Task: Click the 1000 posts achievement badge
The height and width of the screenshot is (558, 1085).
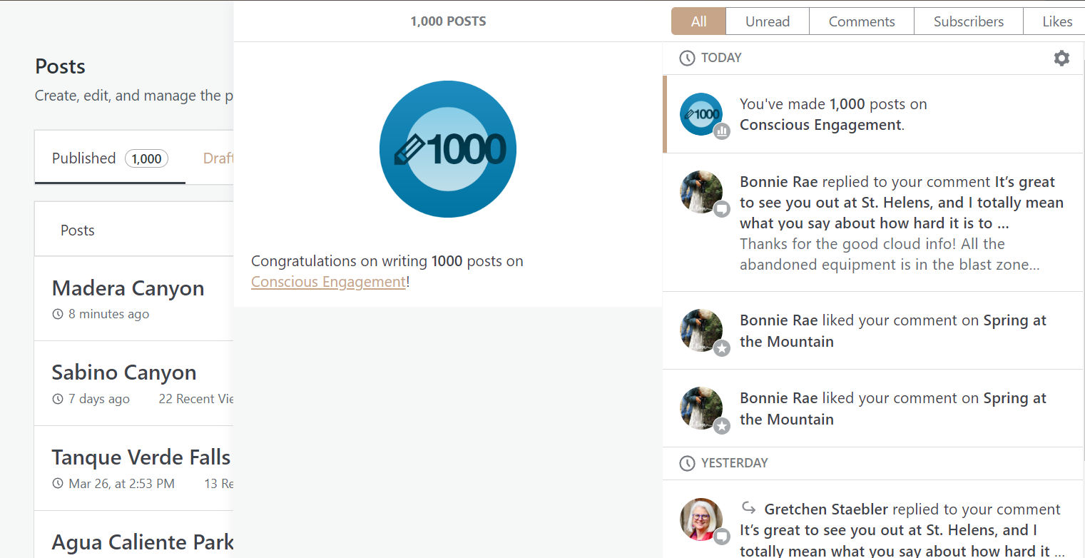Action: pyautogui.click(x=447, y=149)
